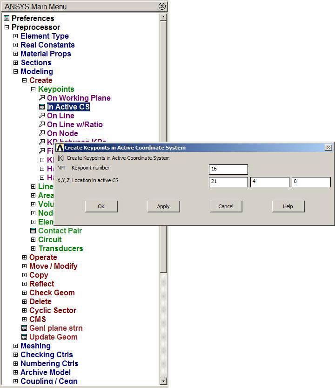Click the Contact Pair dialog icon
This screenshot has width=335, height=388.
[x=33, y=231]
